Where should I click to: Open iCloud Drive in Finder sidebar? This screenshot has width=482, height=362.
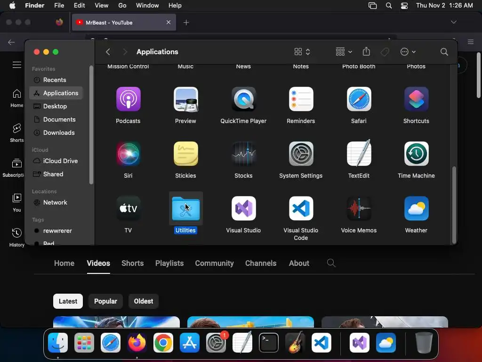56,161
